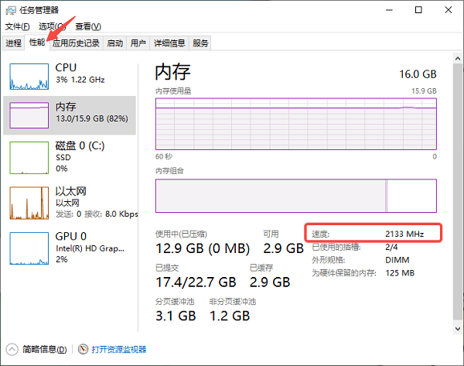Select the CPU usage graph thumbnail
Viewport: 464px width, 366px height.
point(29,76)
